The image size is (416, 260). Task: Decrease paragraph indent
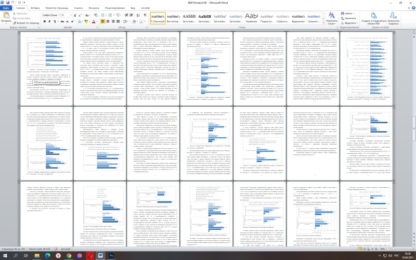[126, 15]
